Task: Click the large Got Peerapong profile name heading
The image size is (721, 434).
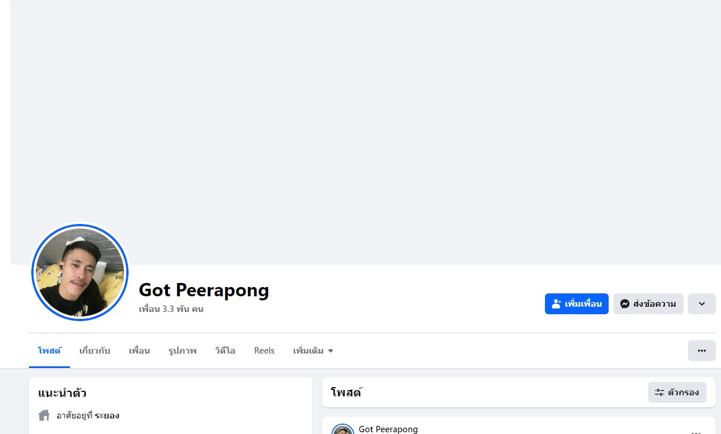Action: click(204, 289)
